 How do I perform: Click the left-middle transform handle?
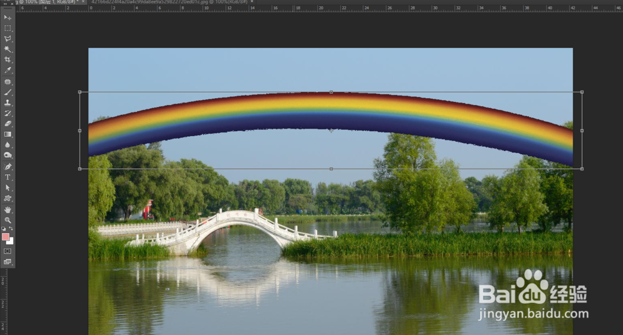pos(80,131)
